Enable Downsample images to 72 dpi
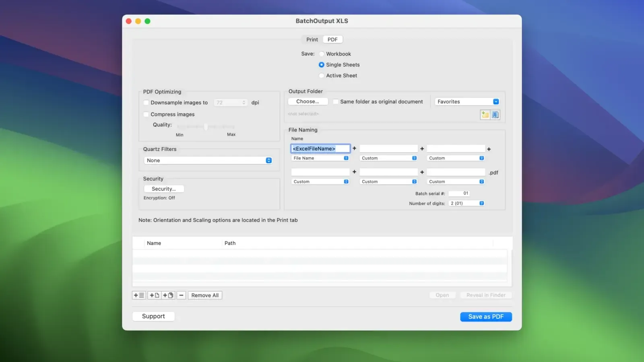 pos(146,103)
